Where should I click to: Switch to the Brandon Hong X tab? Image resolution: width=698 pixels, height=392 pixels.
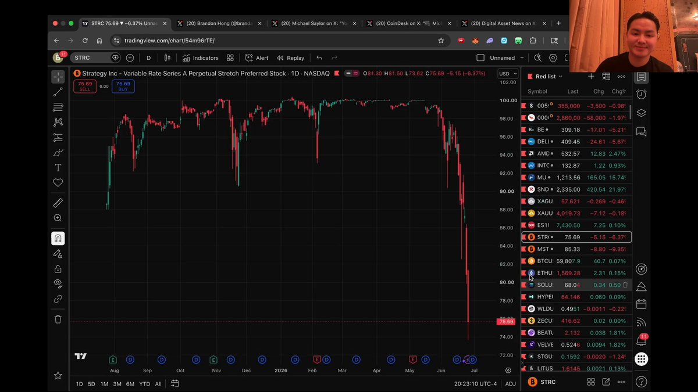click(x=219, y=24)
